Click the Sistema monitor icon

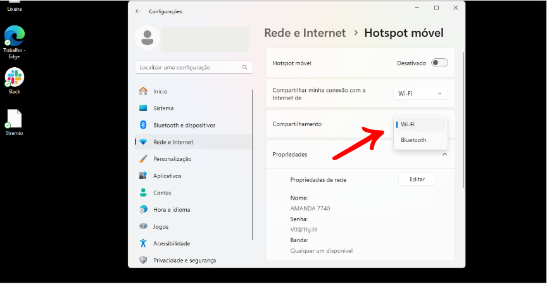(x=143, y=108)
